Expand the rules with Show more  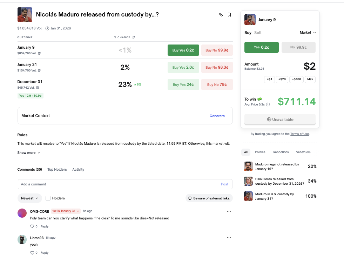click(x=29, y=153)
